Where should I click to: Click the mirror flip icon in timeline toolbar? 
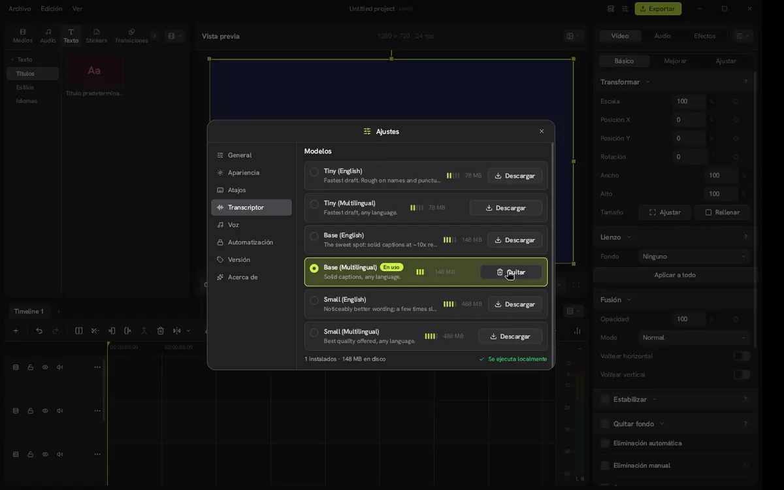pos(176,331)
